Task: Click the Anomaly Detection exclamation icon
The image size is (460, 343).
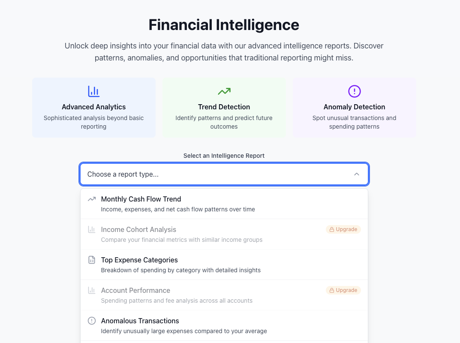Action: (x=354, y=91)
